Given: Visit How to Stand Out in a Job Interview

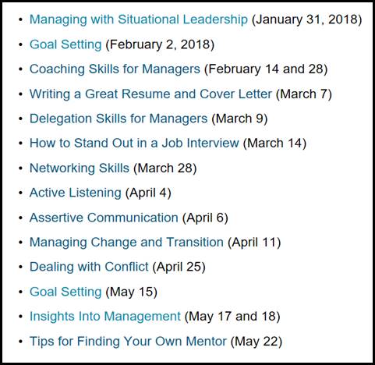Looking at the screenshot, I should pyautogui.click(x=134, y=143).
